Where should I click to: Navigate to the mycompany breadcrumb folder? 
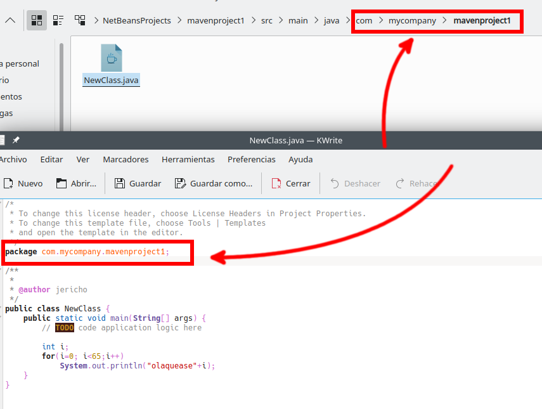(x=412, y=20)
